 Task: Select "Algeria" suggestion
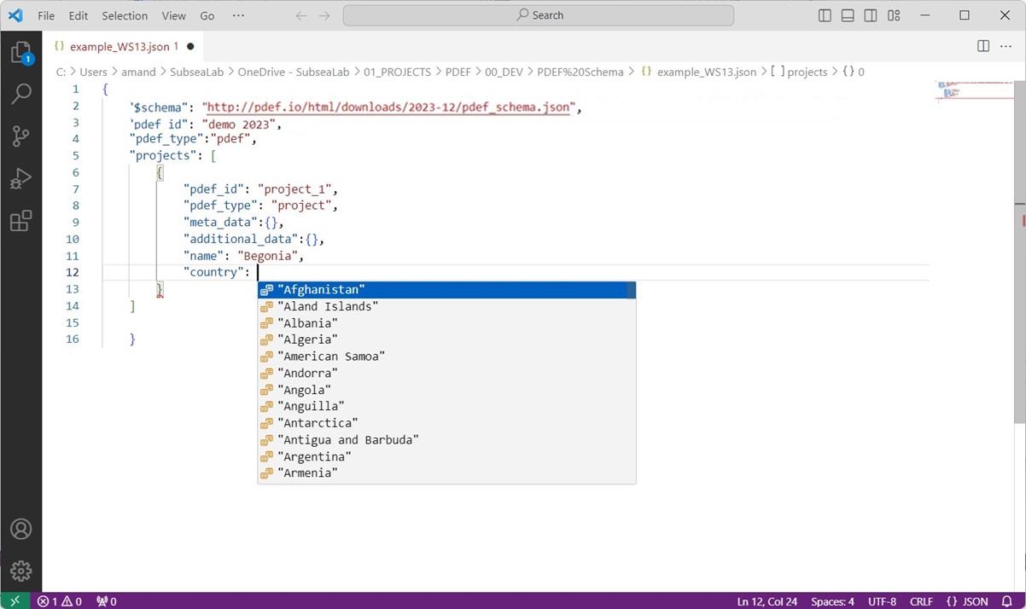(446, 339)
